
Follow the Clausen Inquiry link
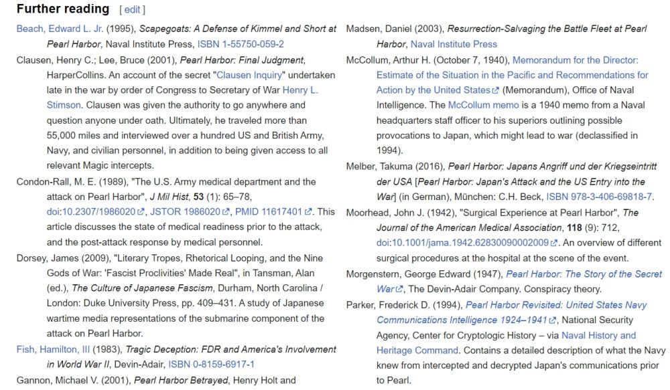(x=249, y=75)
